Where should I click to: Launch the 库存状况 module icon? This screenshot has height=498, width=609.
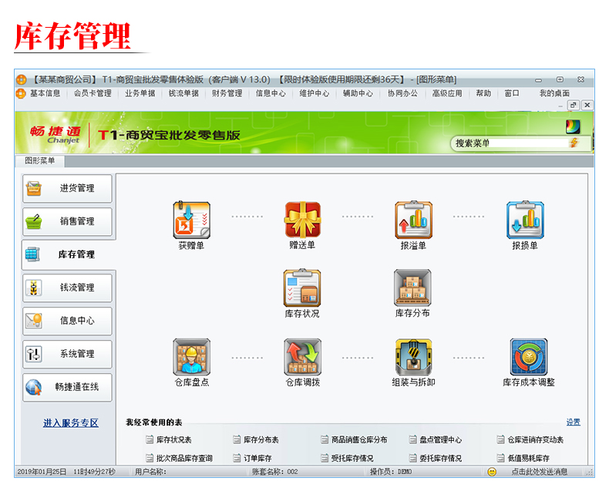click(301, 288)
